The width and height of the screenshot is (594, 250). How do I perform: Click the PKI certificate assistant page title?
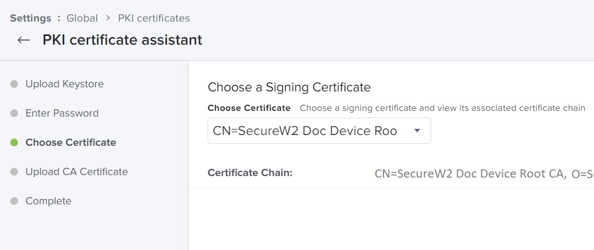pyautogui.click(x=122, y=40)
